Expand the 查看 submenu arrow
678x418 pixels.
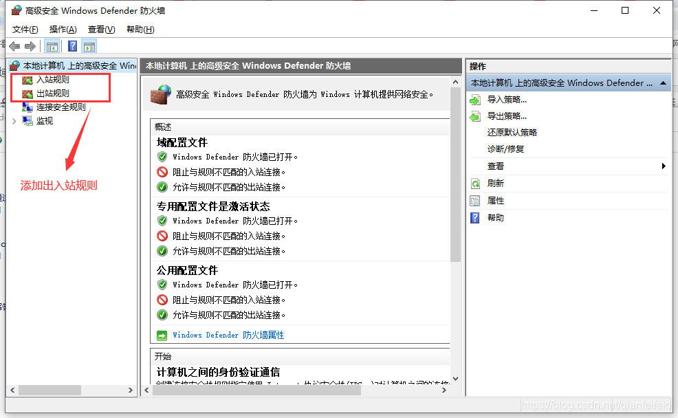point(664,166)
